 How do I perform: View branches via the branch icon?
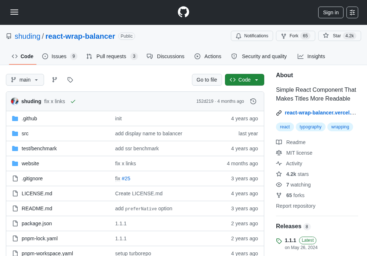point(55,80)
